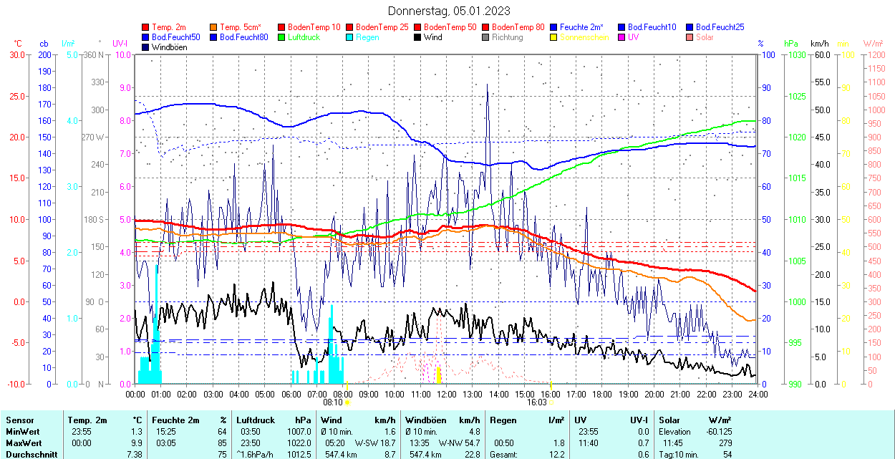Click the dark blue Windböen legend square

pos(146,47)
